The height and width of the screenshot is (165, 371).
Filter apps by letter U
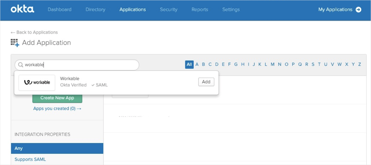coord(326,64)
